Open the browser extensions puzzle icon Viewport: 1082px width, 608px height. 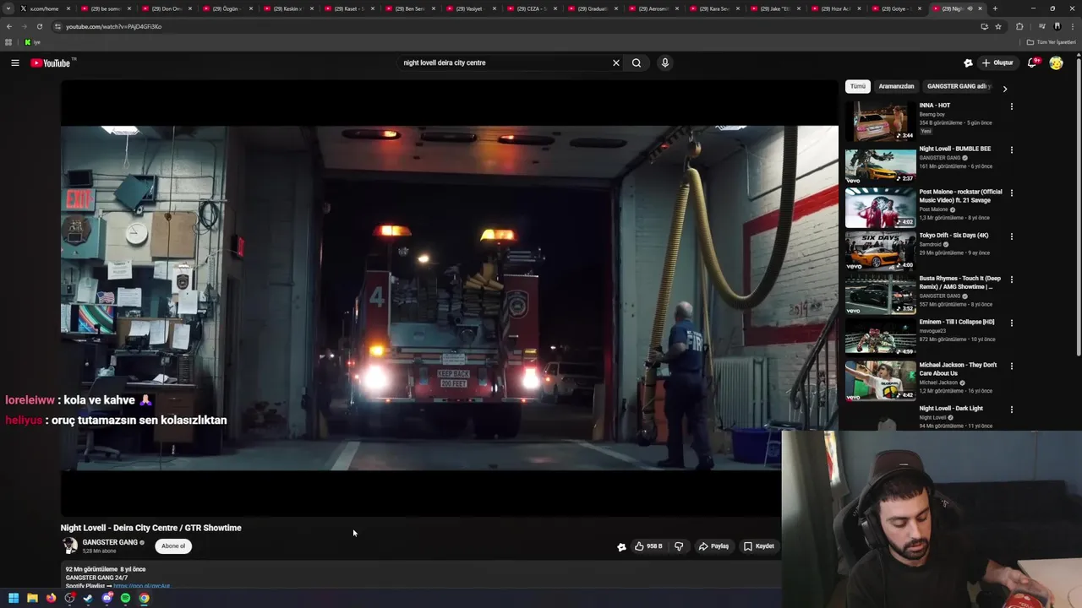pos(1019,26)
